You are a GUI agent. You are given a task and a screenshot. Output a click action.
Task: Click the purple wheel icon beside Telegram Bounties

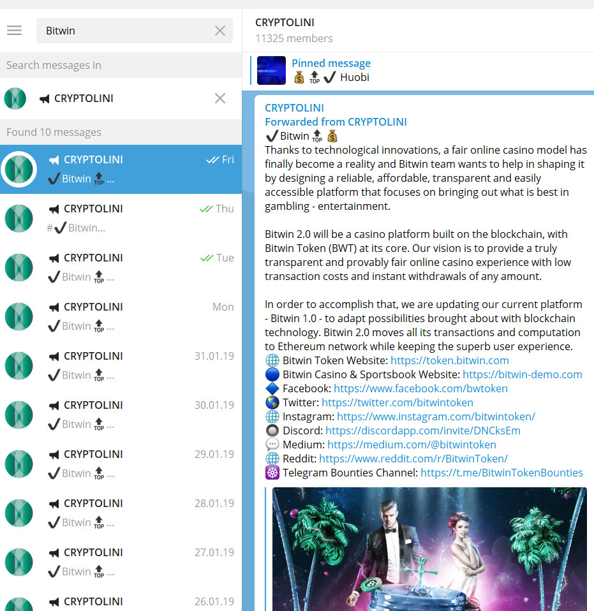pos(272,473)
